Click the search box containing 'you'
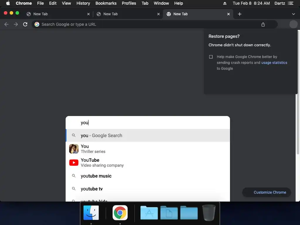The width and height of the screenshot is (300, 225). pyautogui.click(x=148, y=122)
